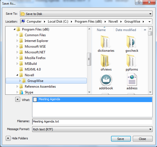Expand the Microsoft.NET tree node

pyautogui.click(x=17, y=52)
